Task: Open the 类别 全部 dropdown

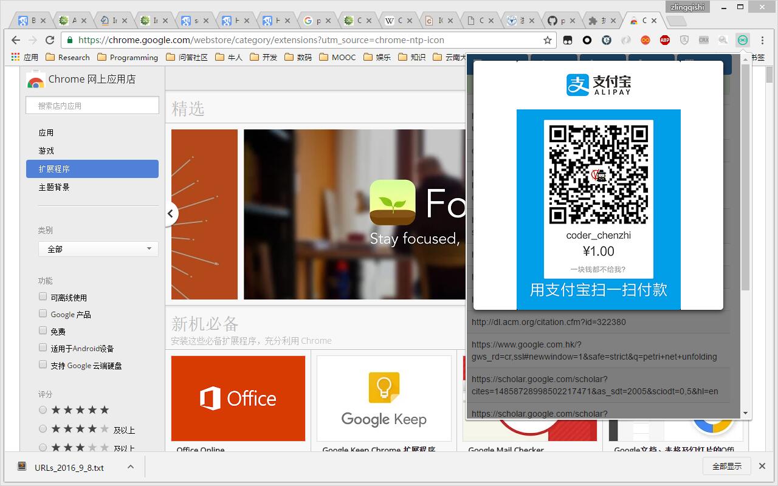Action: coord(98,249)
